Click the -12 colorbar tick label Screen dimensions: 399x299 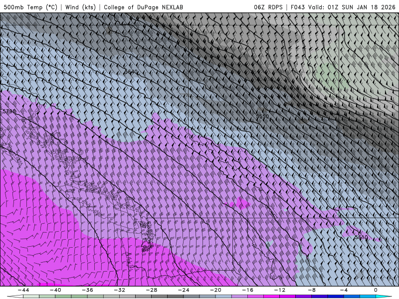pos(280,290)
